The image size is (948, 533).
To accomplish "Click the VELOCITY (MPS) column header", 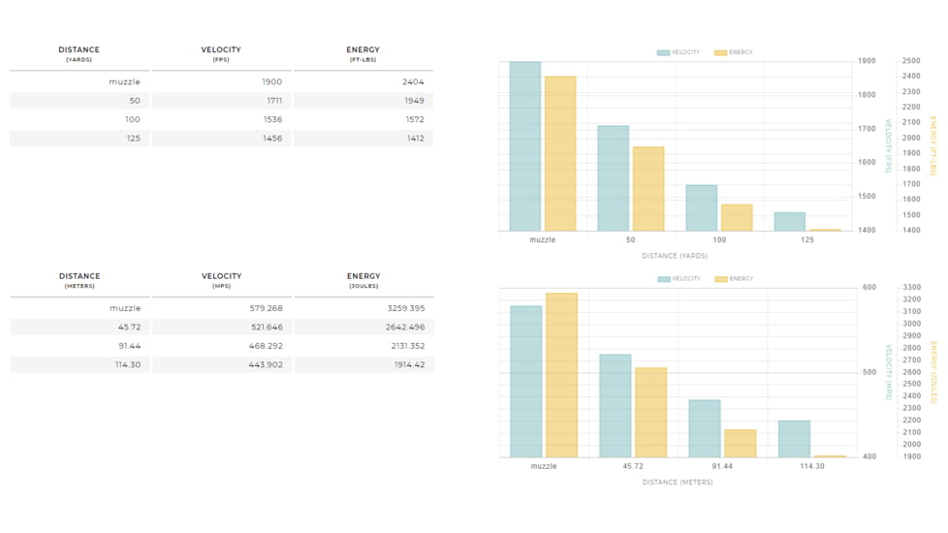I will pyautogui.click(x=221, y=280).
